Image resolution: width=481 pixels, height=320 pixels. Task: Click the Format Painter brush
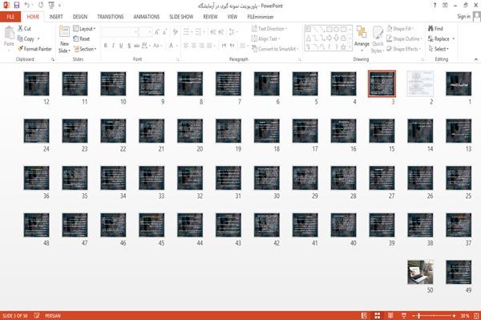(x=34, y=49)
